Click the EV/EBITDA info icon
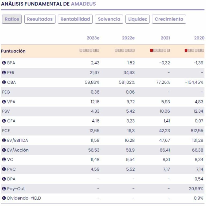The width and height of the screenshot is (206, 206). (x=4, y=140)
